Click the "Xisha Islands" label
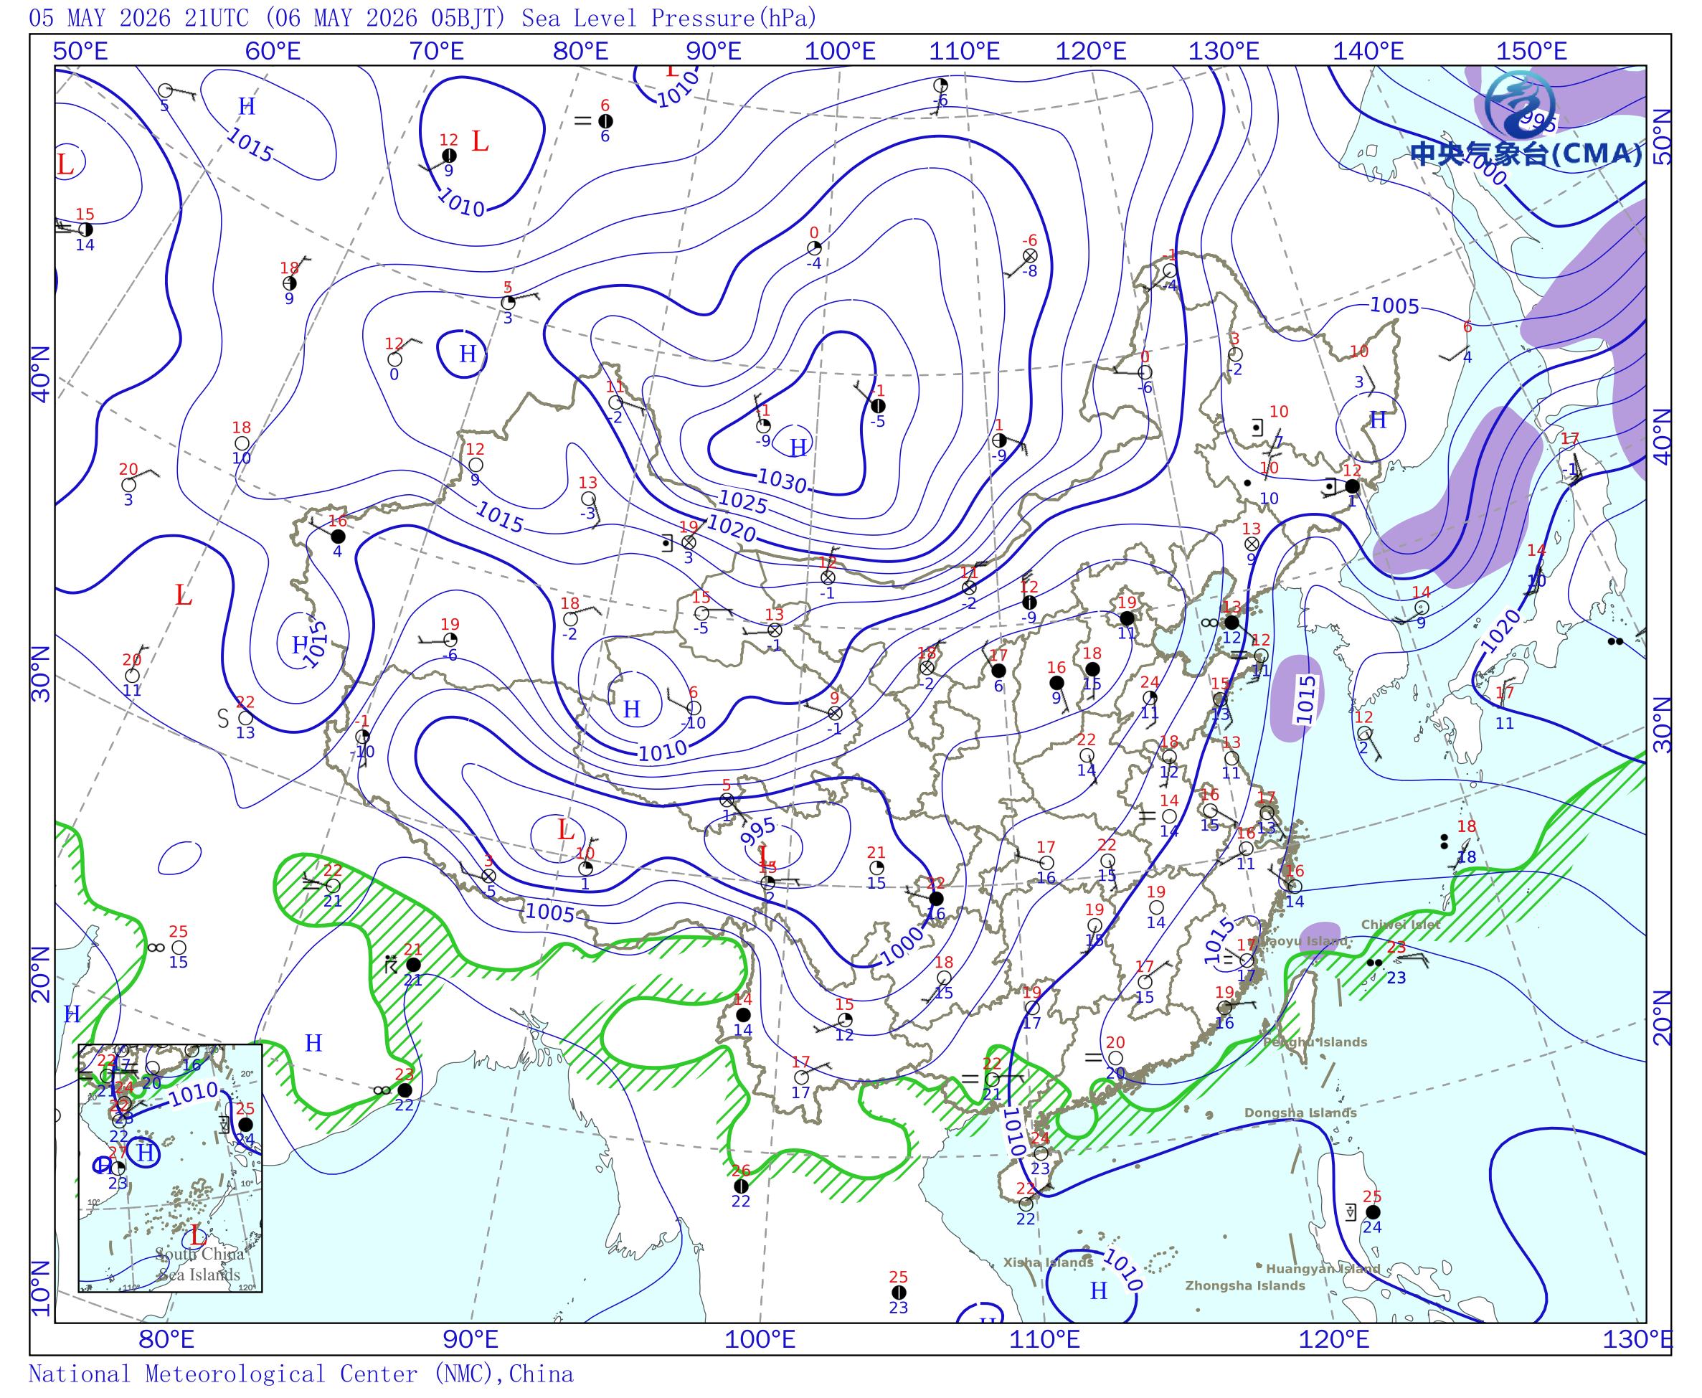Screen dimensions: 1702x1398 pyautogui.click(x=1049, y=1262)
